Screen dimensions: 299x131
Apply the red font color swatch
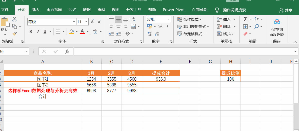[x=82, y=32]
